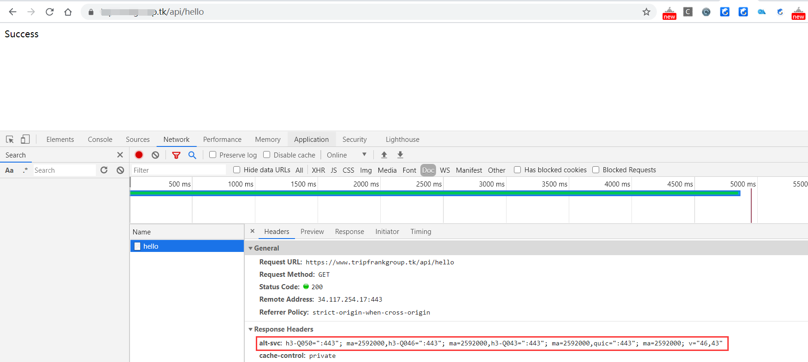The image size is (808, 362).
Task: Export HAR with the download arrow
Action: [400, 155]
